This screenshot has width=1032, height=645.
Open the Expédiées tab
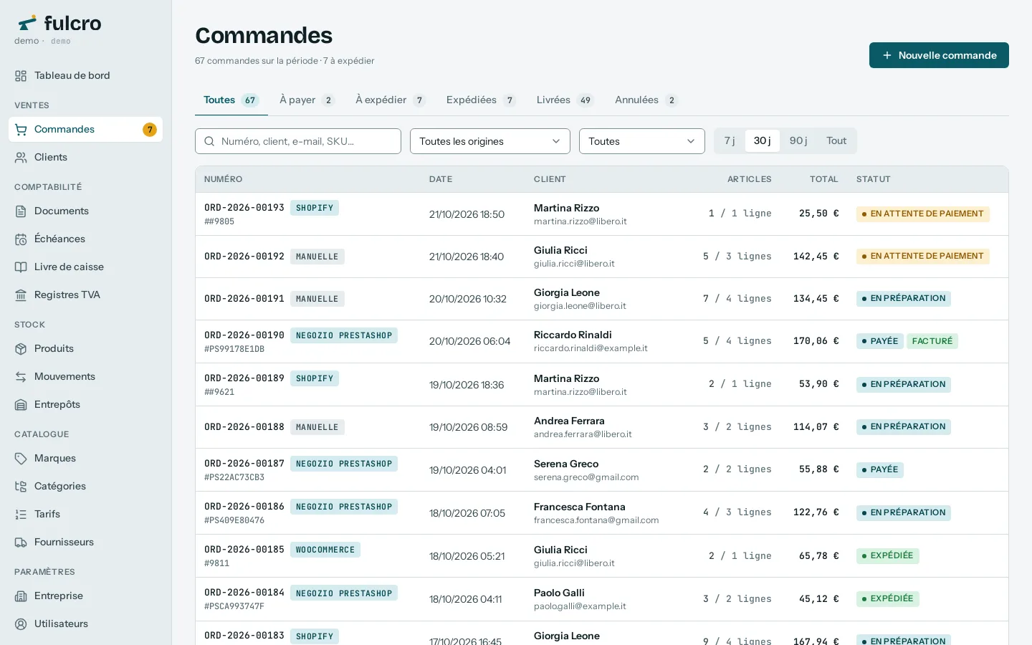[x=481, y=100]
